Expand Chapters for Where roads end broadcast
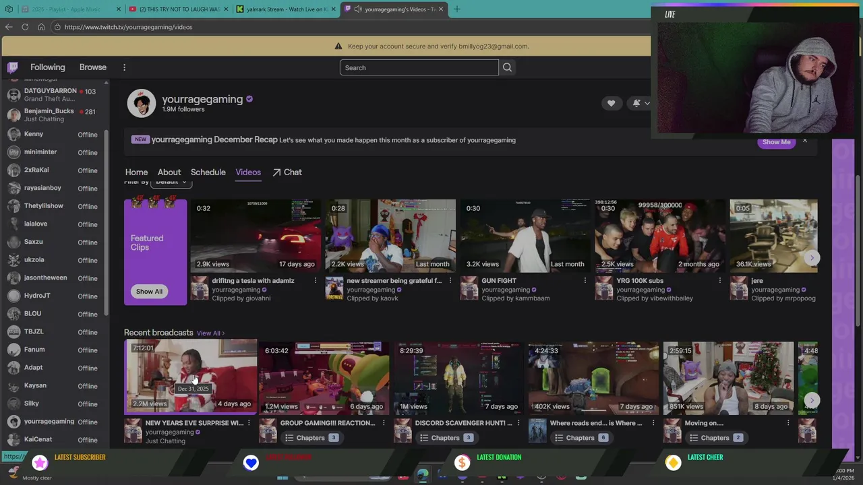The image size is (863, 485). tap(581, 438)
